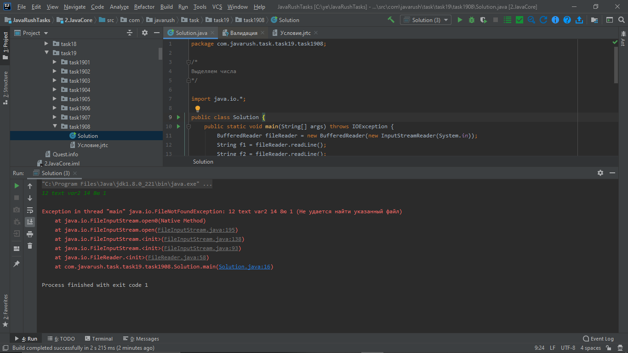Click the blue magnifier-check toolbar icon
This screenshot has width=628, height=353.
click(531, 20)
